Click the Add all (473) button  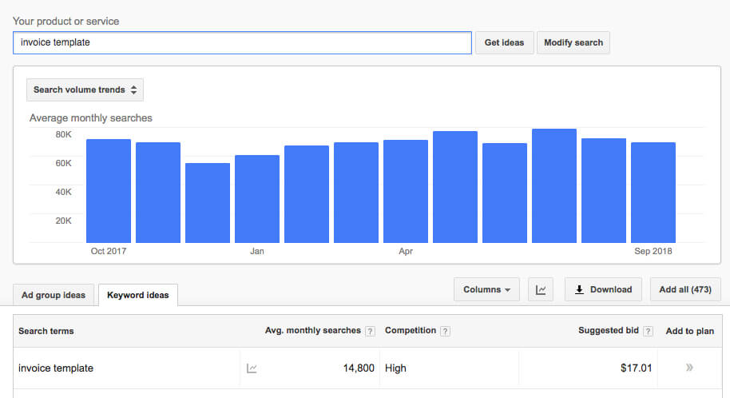click(x=685, y=289)
